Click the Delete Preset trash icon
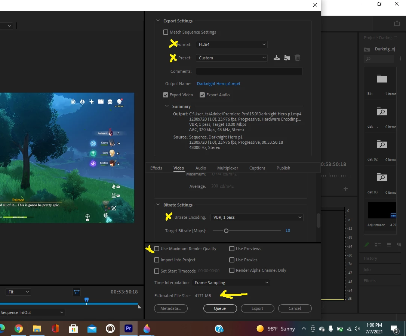 pyautogui.click(x=297, y=58)
